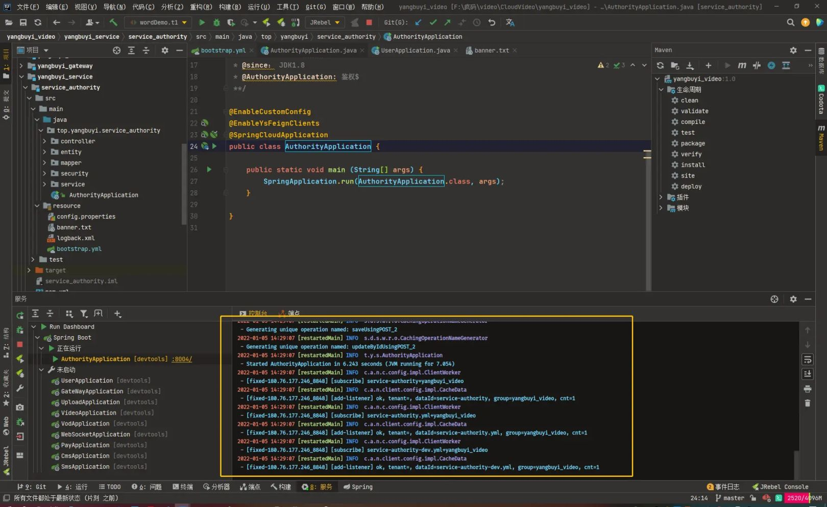Toggle scroll-to-end in console
Screen dimensions: 827x507
tap(808, 374)
